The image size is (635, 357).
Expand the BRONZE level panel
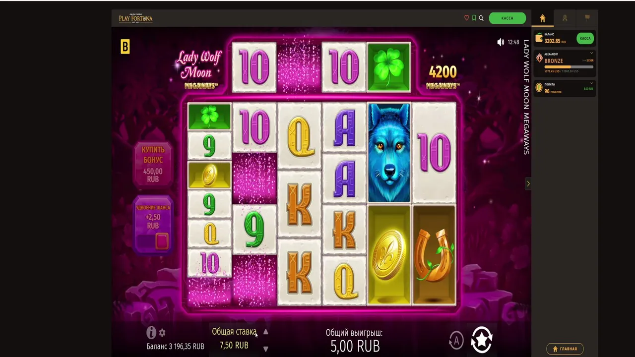[592, 54]
